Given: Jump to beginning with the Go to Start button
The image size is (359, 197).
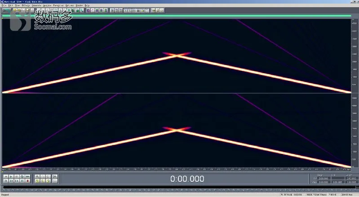Looking at the screenshot, I should point(6,181).
